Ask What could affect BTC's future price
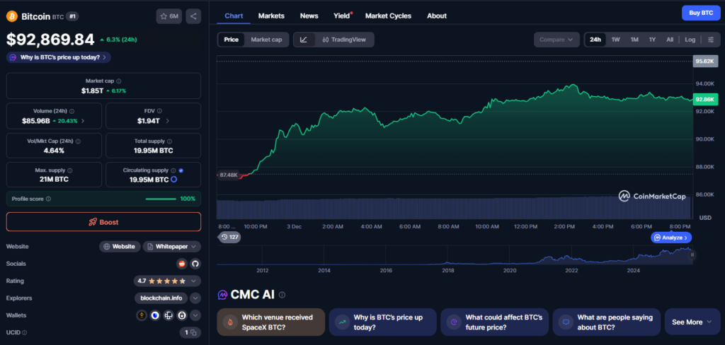 (494, 322)
